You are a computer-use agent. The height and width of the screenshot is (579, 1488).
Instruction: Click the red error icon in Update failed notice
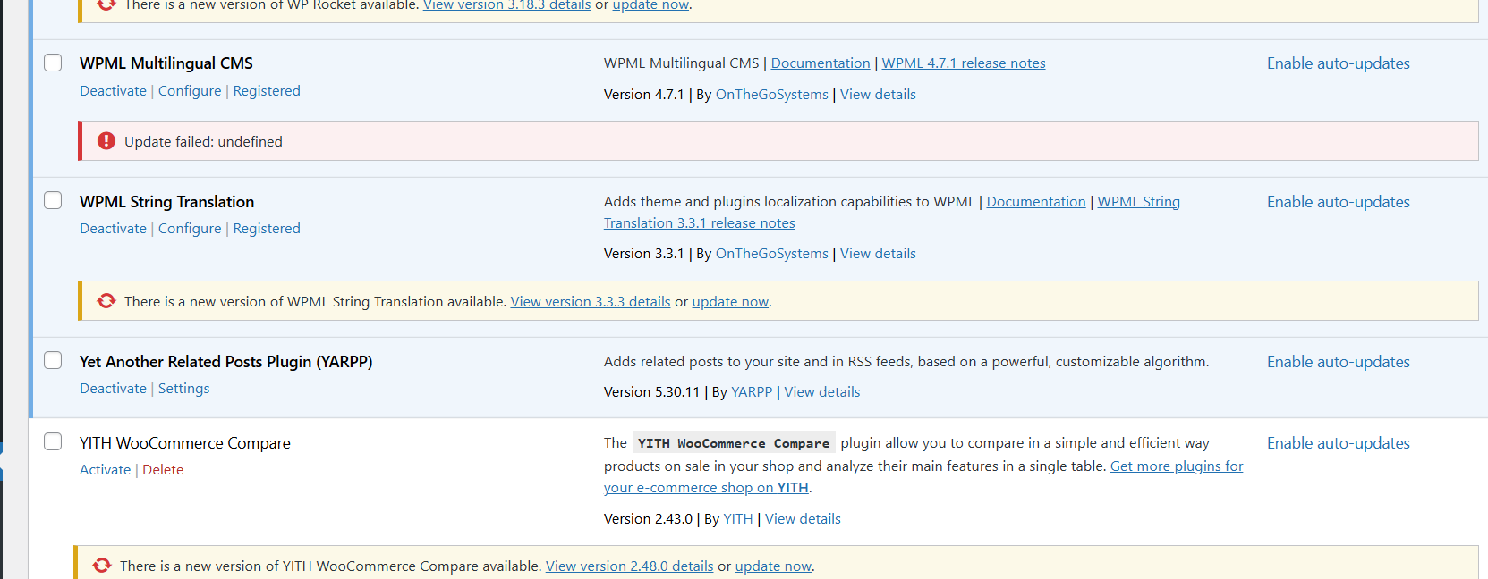[106, 141]
